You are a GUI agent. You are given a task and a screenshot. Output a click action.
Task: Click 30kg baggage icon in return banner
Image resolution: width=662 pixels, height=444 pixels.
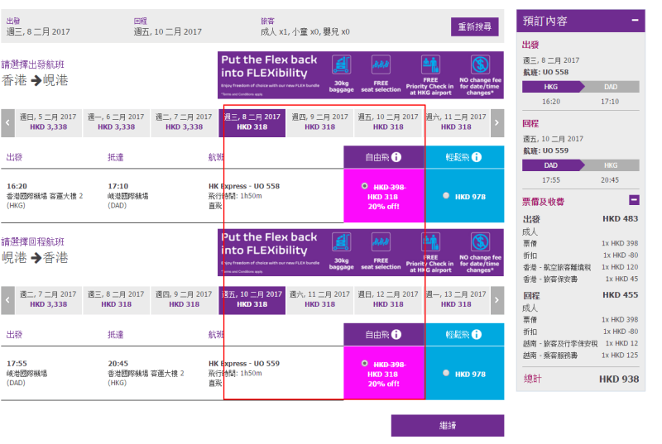click(341, 242)
